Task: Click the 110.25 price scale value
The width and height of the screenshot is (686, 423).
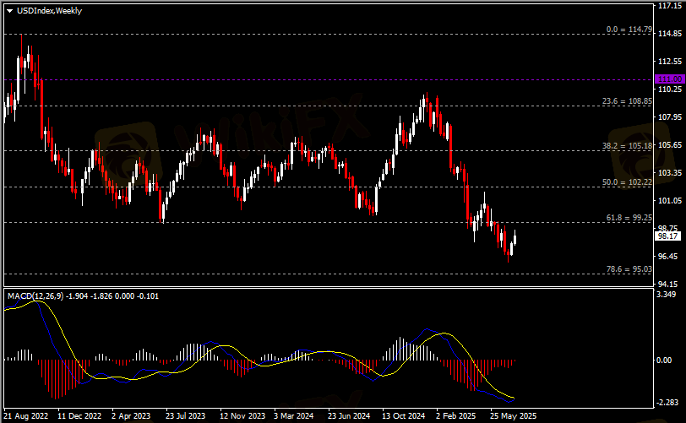Action: click(670, 89)
